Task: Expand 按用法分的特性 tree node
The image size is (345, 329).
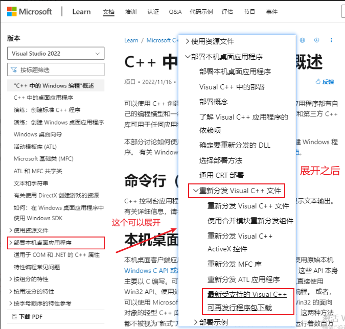Action: pyautogui.click(x=11, y=291)
